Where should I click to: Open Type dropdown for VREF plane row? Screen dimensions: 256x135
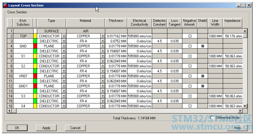[x=64, y=76]
